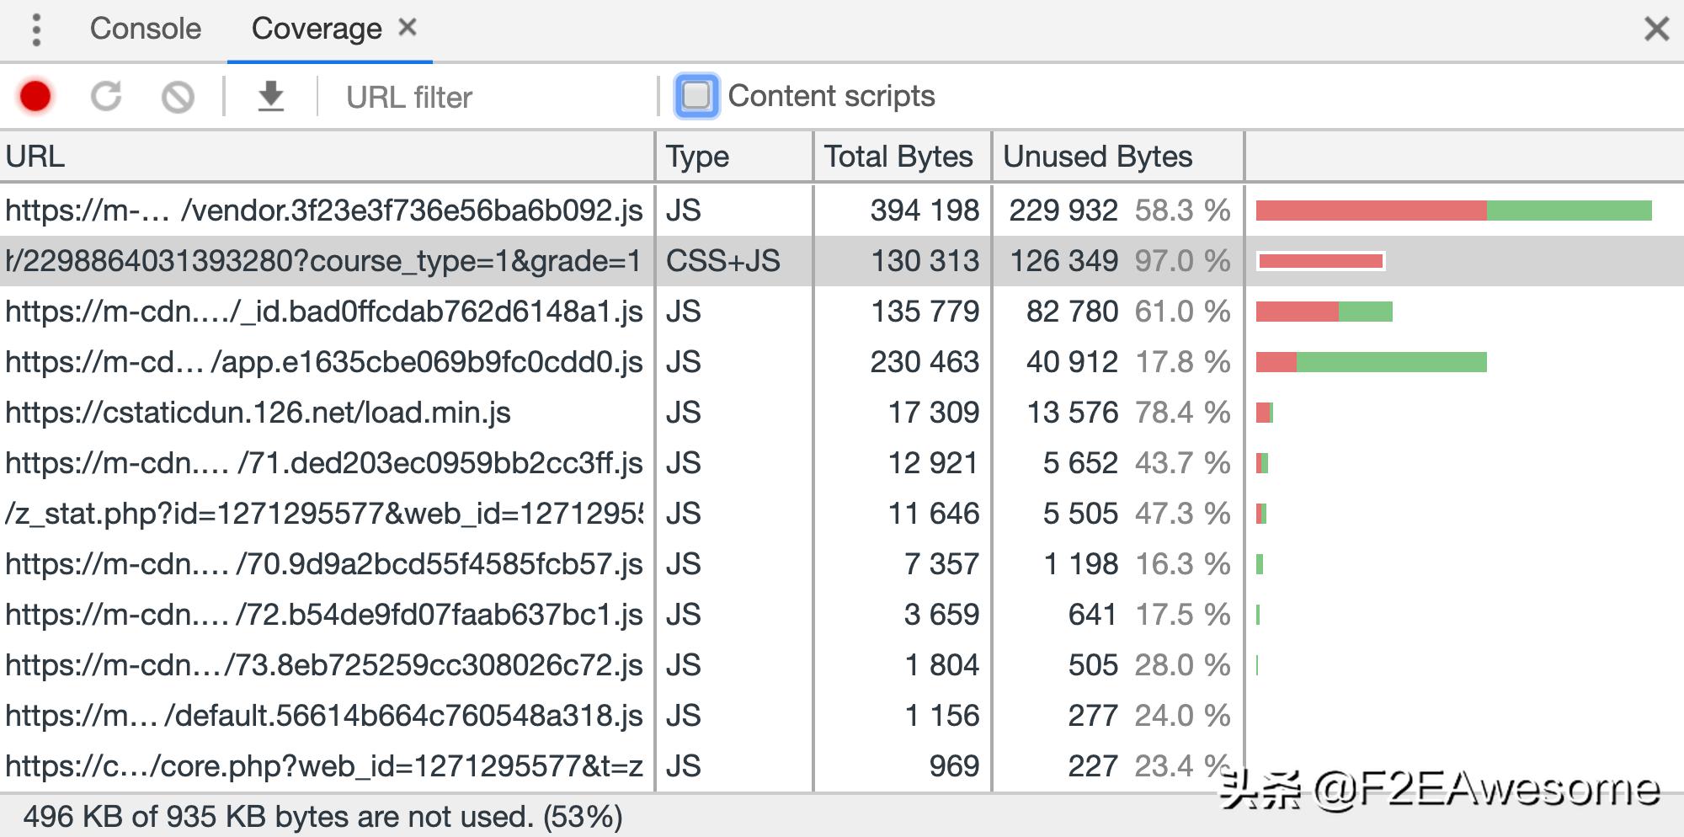The width and height of the screenshot is (1684, 837).
Task: Switch to the Console tab
Action: pyautogui.click(x=146, y=29)
